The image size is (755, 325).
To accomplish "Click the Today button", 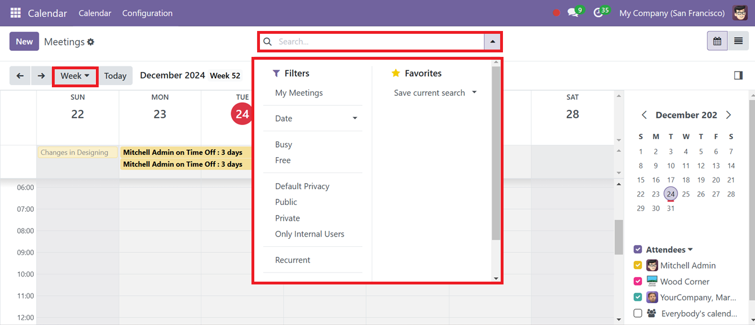I will [x=115, y=75].
